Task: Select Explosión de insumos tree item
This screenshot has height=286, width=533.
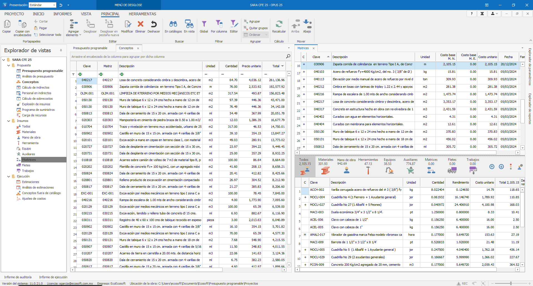Action: pos(36,104)
